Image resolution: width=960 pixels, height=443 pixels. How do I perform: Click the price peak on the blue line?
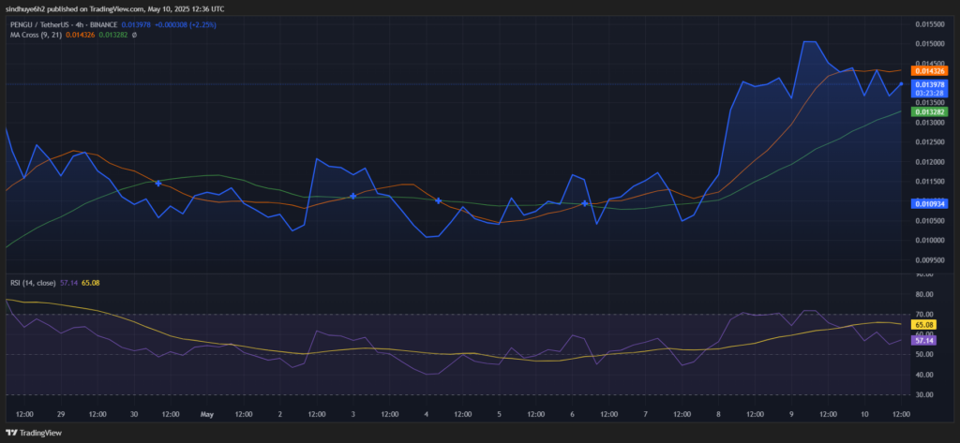[808, 42]
